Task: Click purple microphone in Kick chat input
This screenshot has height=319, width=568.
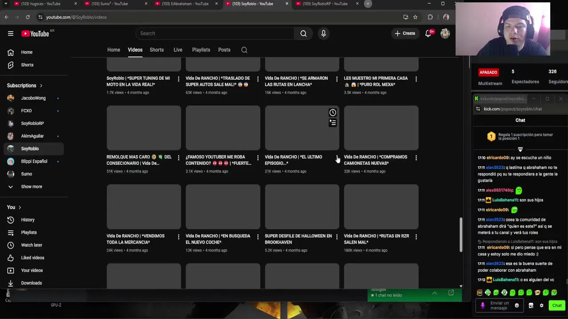Action: coord(483,305)
